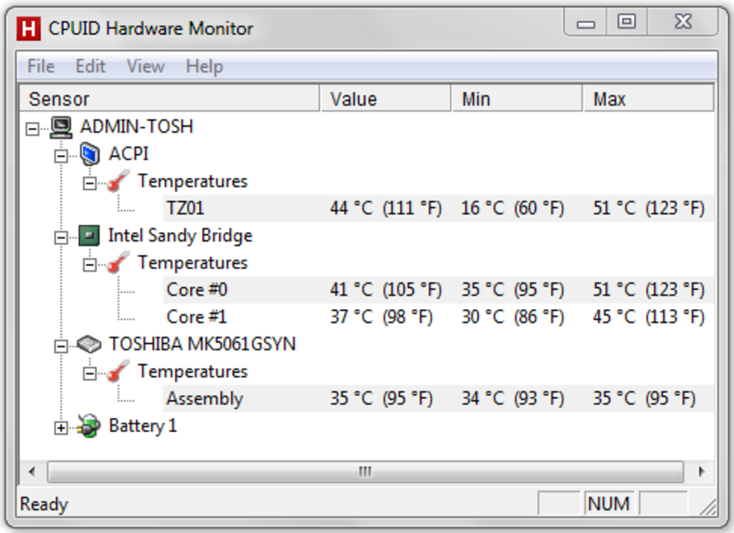This screenshot has height=533, width=734.
Task: Collapse Temperatures under Intel Sandy Bridge
Action: 89,264
